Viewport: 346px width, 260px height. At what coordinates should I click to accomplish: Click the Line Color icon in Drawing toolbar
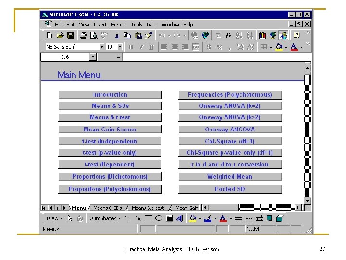[208, 218]
